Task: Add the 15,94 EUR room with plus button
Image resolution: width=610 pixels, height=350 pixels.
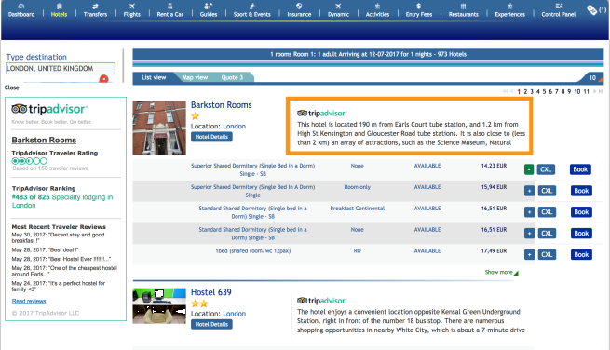Action: pyautogui.click(x=529, y=191)
